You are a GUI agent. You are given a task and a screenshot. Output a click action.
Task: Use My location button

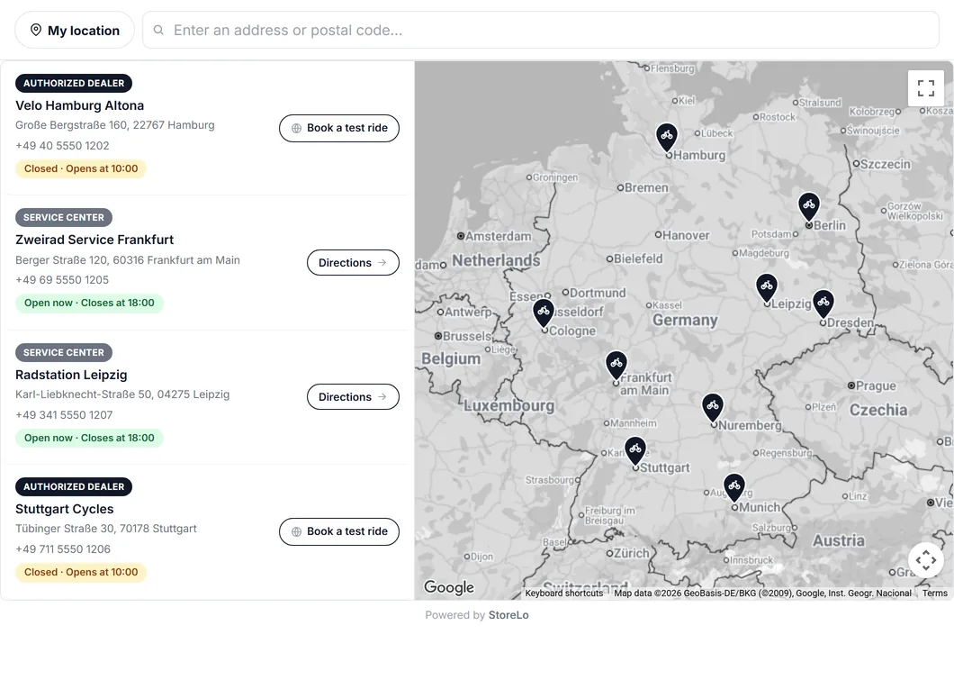pos(75,31)
